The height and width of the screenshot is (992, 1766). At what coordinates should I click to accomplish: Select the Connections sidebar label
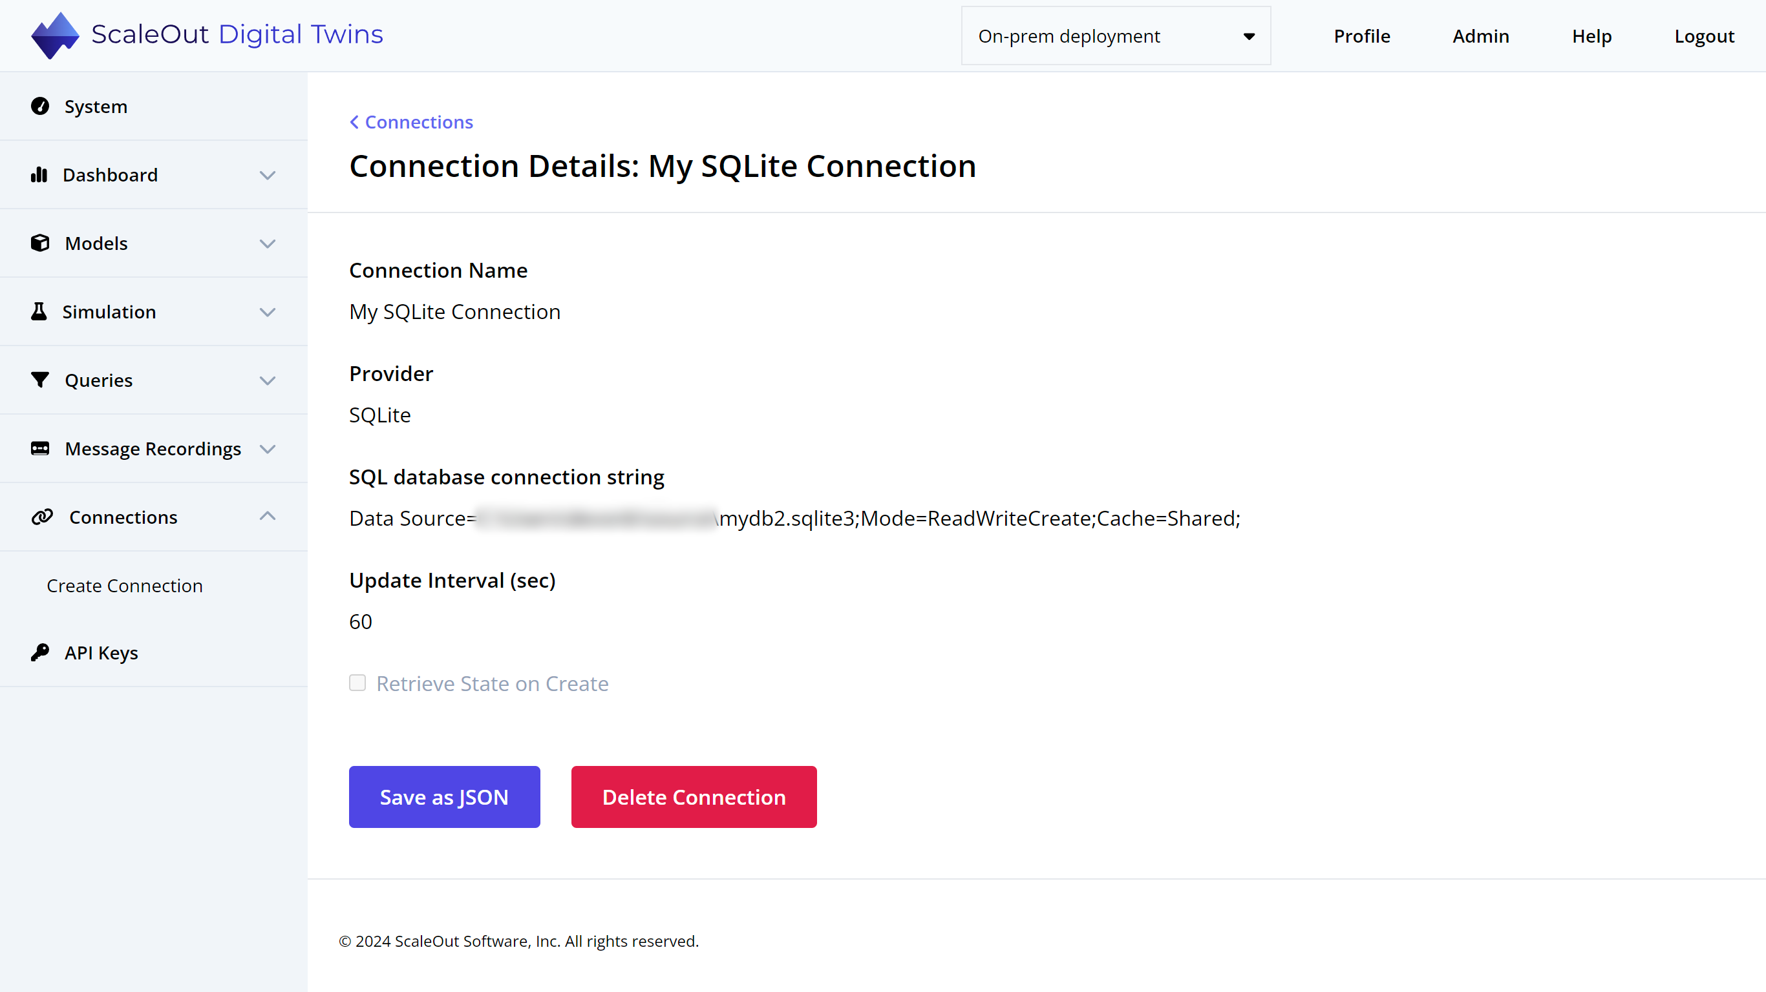123,517
